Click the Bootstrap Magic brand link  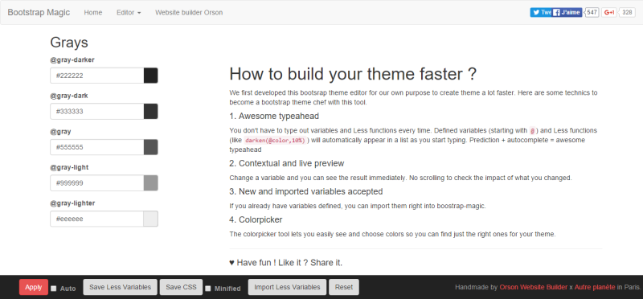[39, 12]
